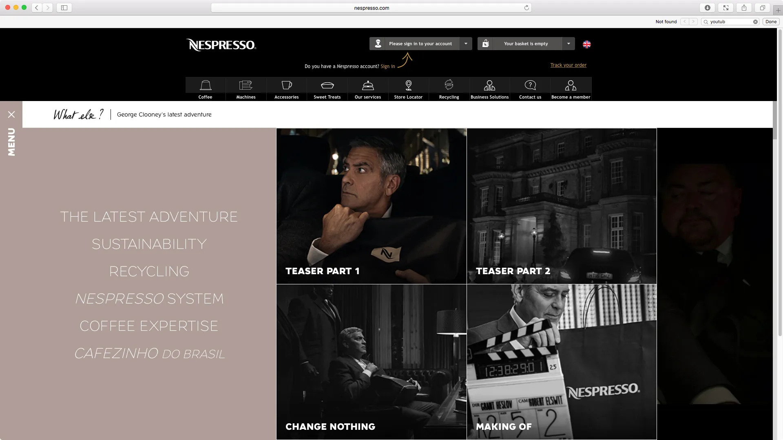
Task: Reload the nespresso.com page
Action: click(526, 8)
